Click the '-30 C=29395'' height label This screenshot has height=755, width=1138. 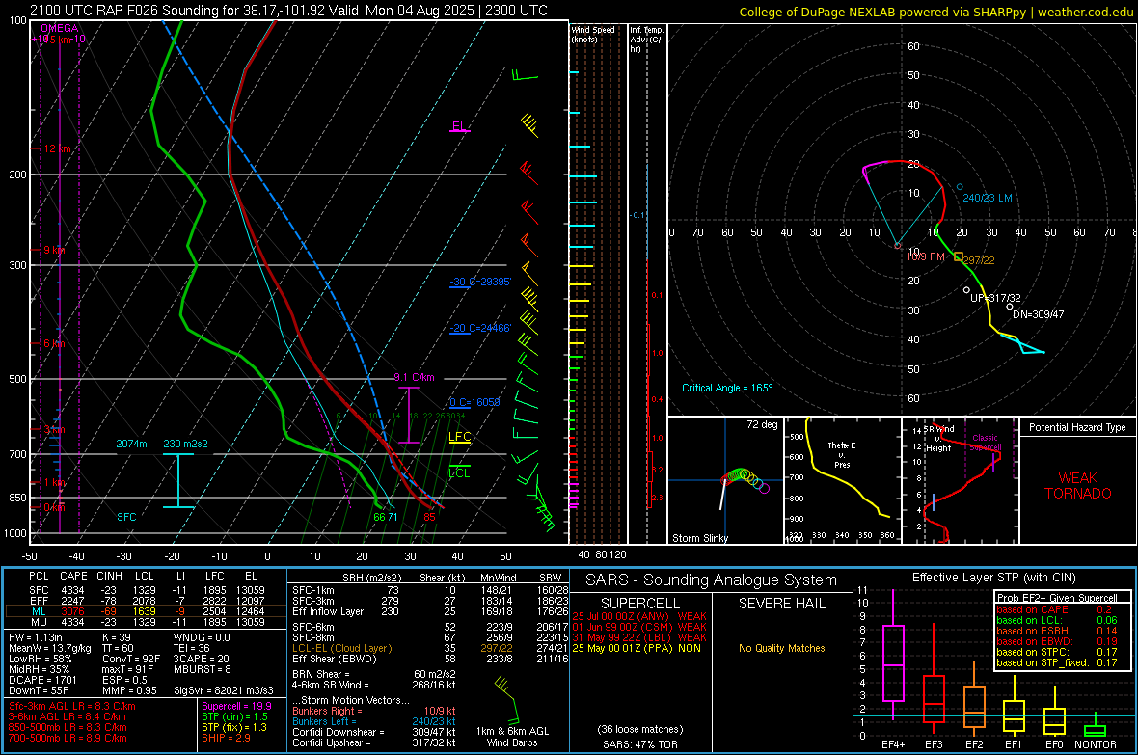point(480,281)
